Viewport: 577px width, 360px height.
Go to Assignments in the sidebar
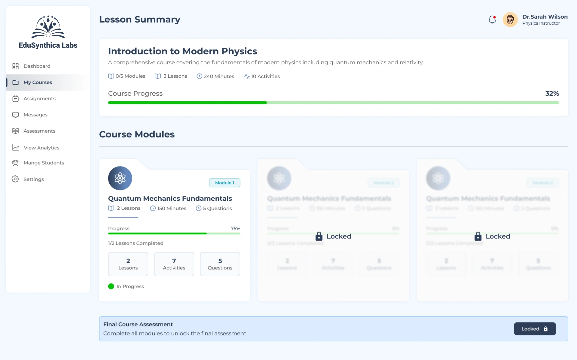click(39, 98)
